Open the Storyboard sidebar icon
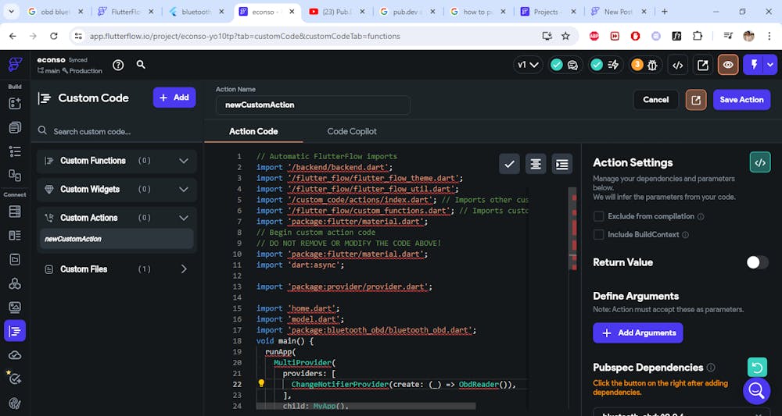Viewport: 782px width, 416px height. [15, 175]
